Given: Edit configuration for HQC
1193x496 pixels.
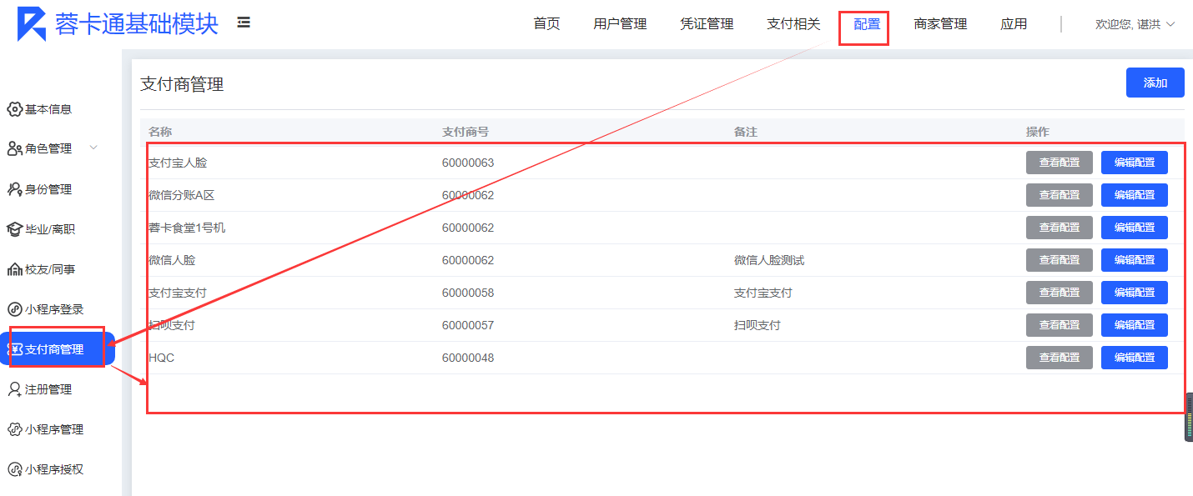Looking at the screenshot, I should click(1134, 358).
